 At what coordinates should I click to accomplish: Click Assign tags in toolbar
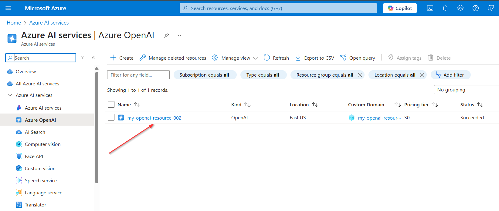[x=405, y=58]
